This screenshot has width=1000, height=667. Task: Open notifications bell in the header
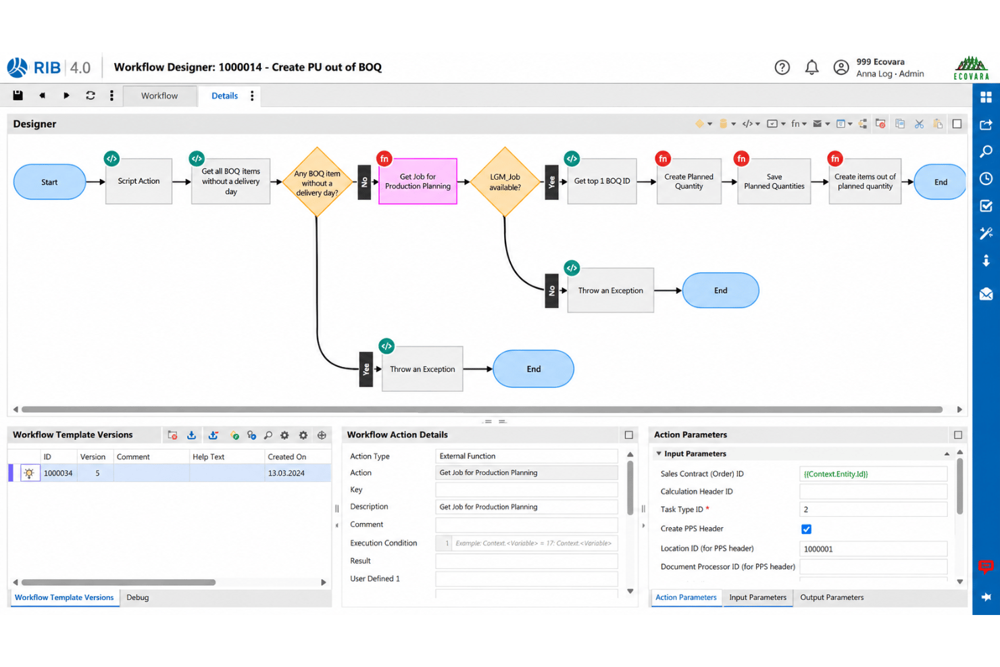coord(811,67)
